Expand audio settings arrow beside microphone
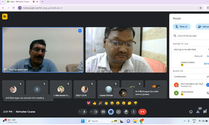This screenshot has height=125, width=209. [x=80, y=112]
